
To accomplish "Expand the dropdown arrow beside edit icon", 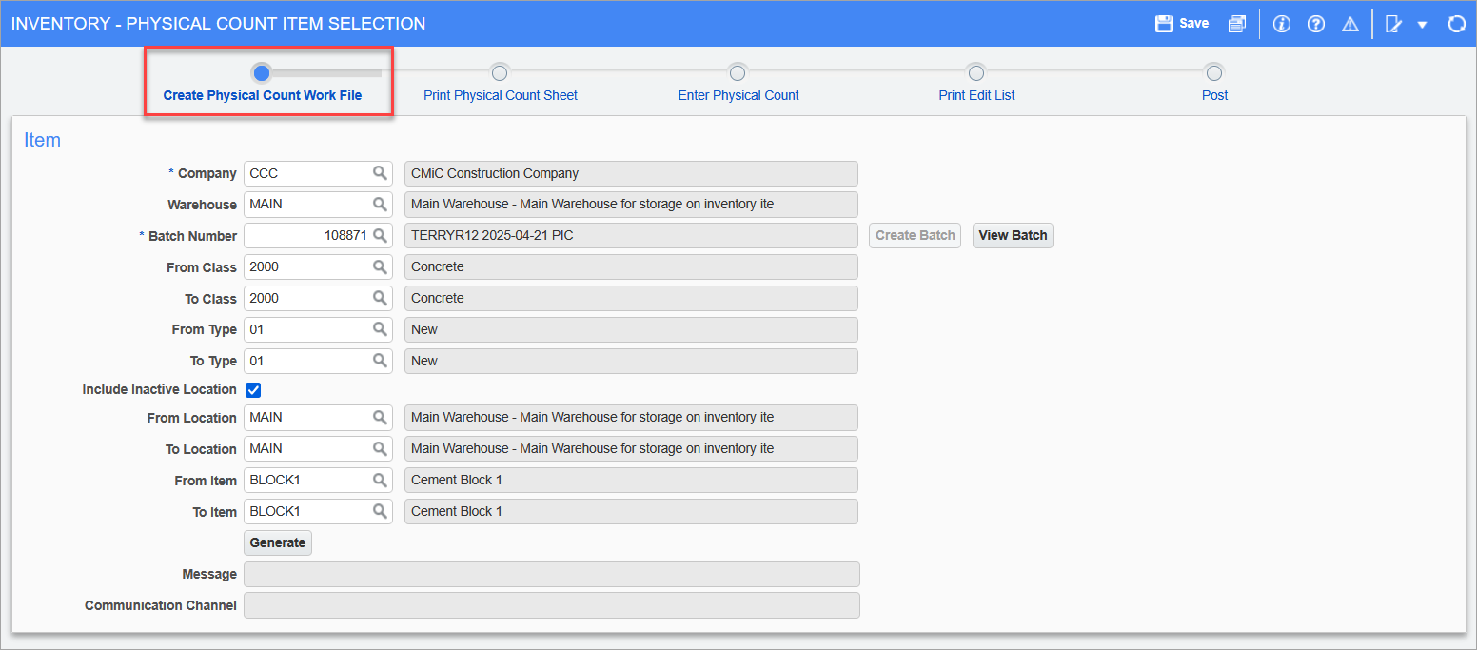I will pyautogui.click(x=1422, y=25).
